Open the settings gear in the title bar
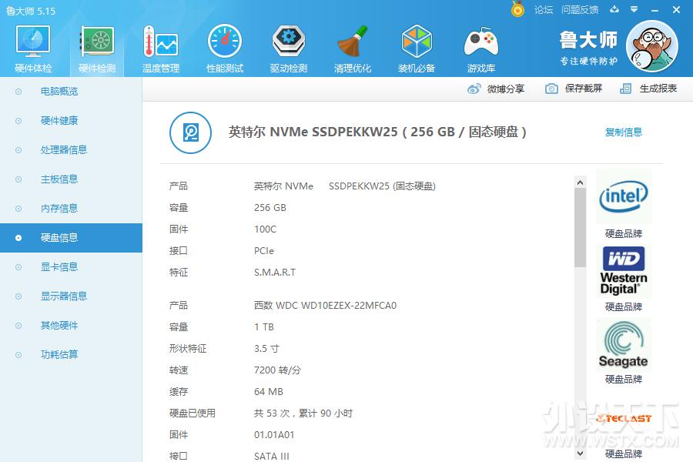693x462 pixels. tap(633, 10)
